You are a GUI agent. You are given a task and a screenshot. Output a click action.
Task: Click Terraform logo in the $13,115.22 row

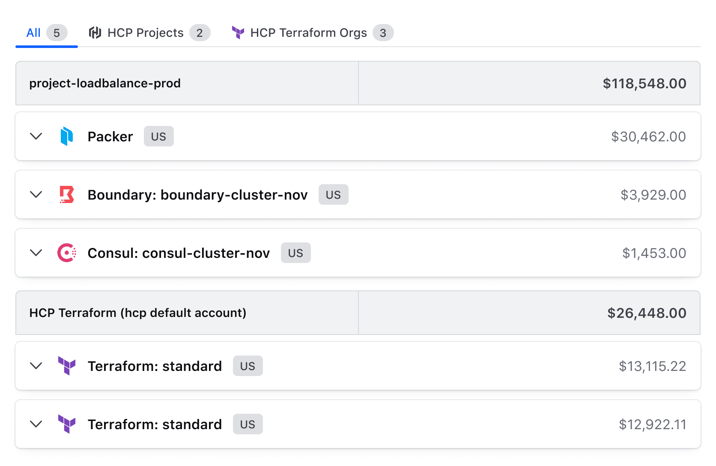click(x=67, y=366)
